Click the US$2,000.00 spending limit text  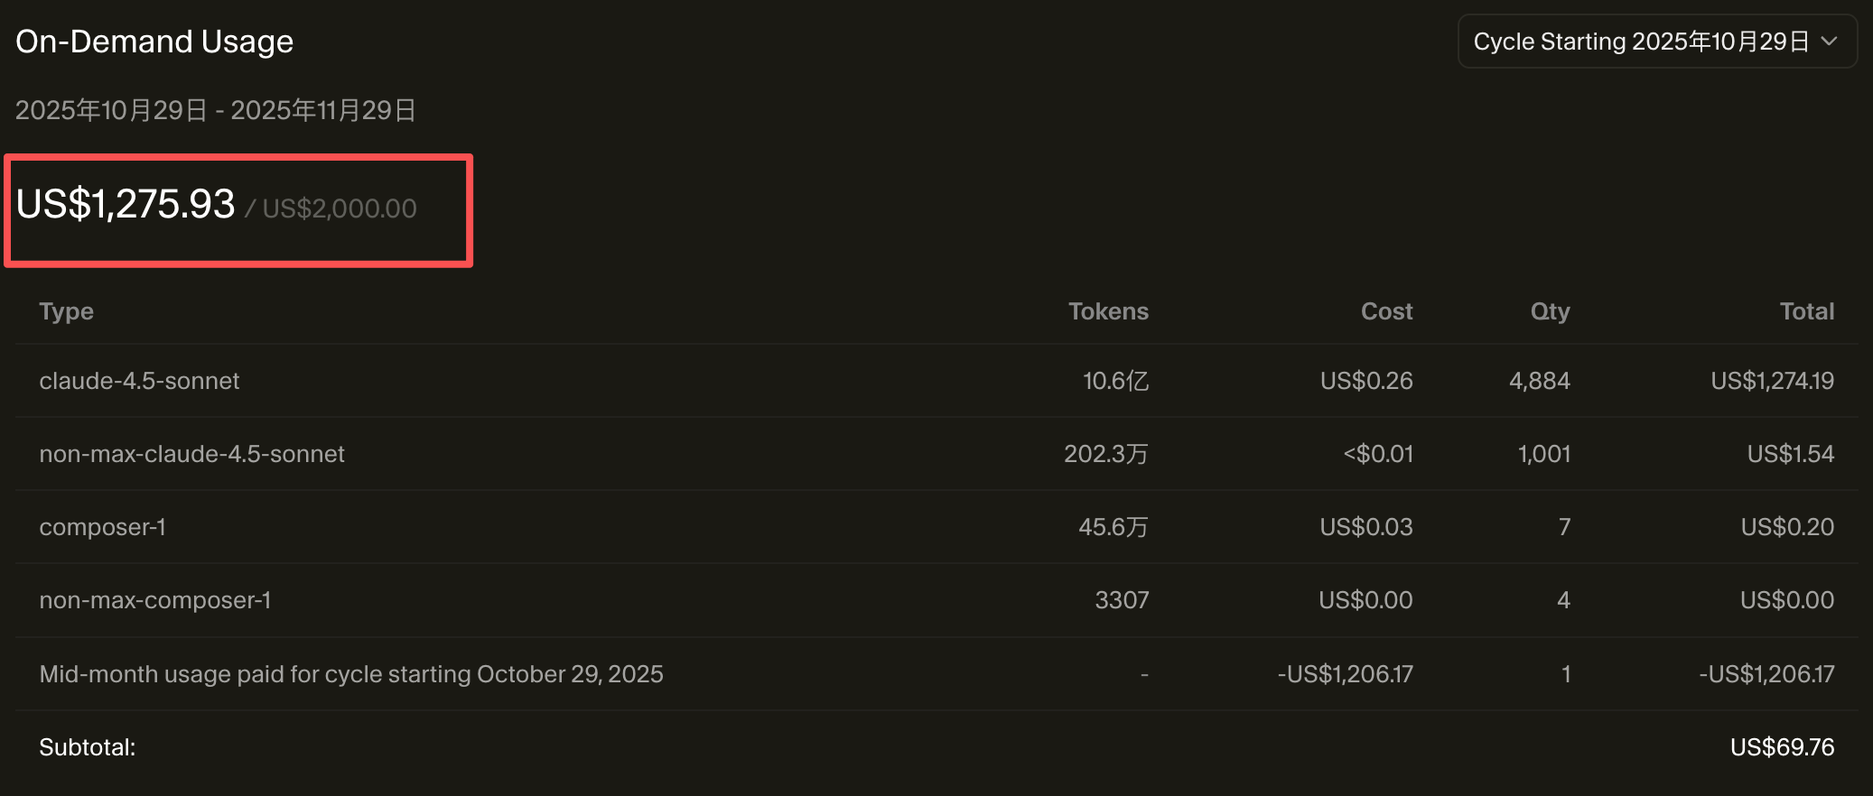[x=340, y=208]
